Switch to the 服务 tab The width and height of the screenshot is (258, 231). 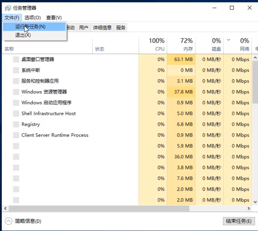[121, 27]
